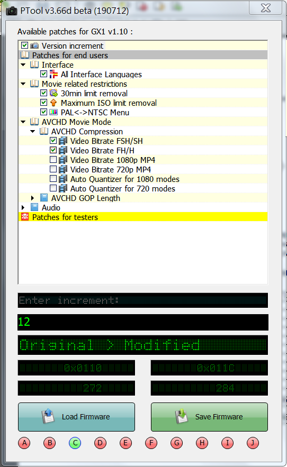
Task: Click the blue book icon for Audio
Action: (34, 207)
